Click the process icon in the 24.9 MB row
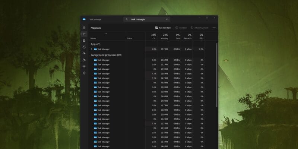 (95, 101)
